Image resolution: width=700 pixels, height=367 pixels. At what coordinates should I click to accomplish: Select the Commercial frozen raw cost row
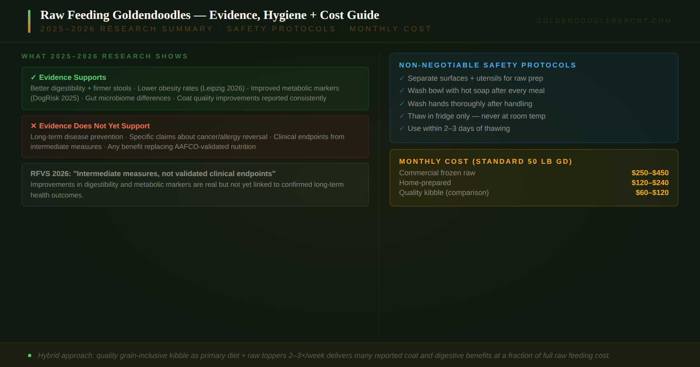point(534,173)
